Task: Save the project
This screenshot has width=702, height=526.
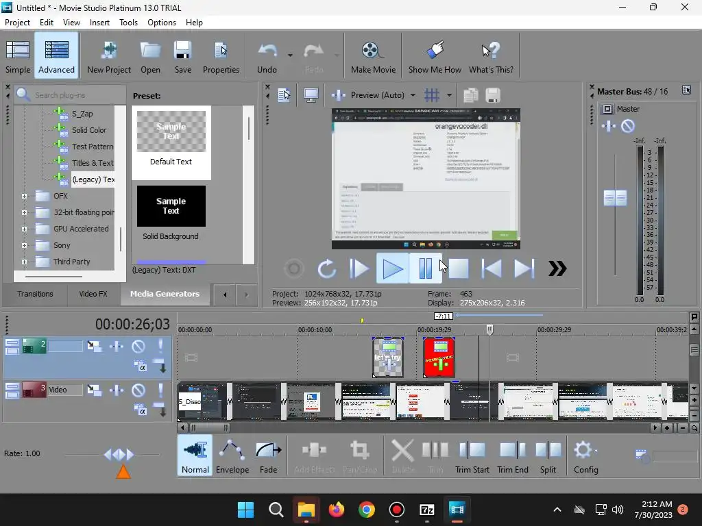Action: tap(182, 57)
